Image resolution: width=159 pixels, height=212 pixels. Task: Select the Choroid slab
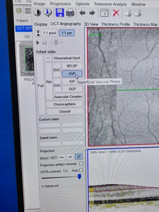[x=65, y=112]
